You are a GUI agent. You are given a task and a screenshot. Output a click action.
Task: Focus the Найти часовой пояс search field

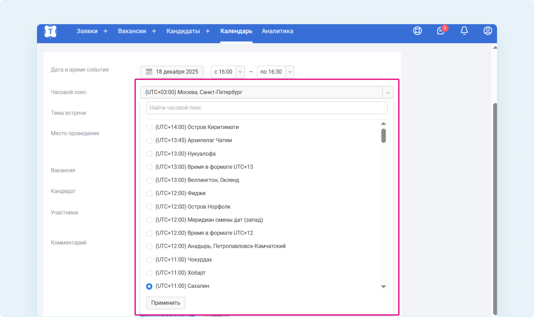[x=266, y=108]
